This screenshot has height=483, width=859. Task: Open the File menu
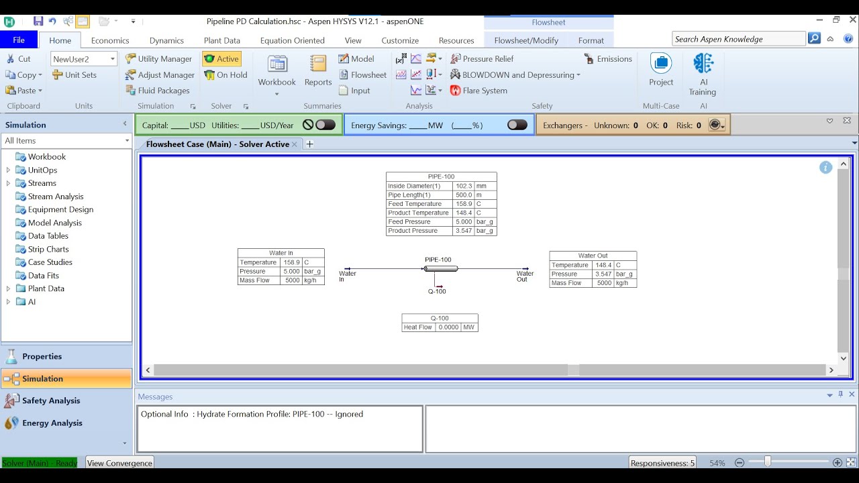(x=19, y=40)
